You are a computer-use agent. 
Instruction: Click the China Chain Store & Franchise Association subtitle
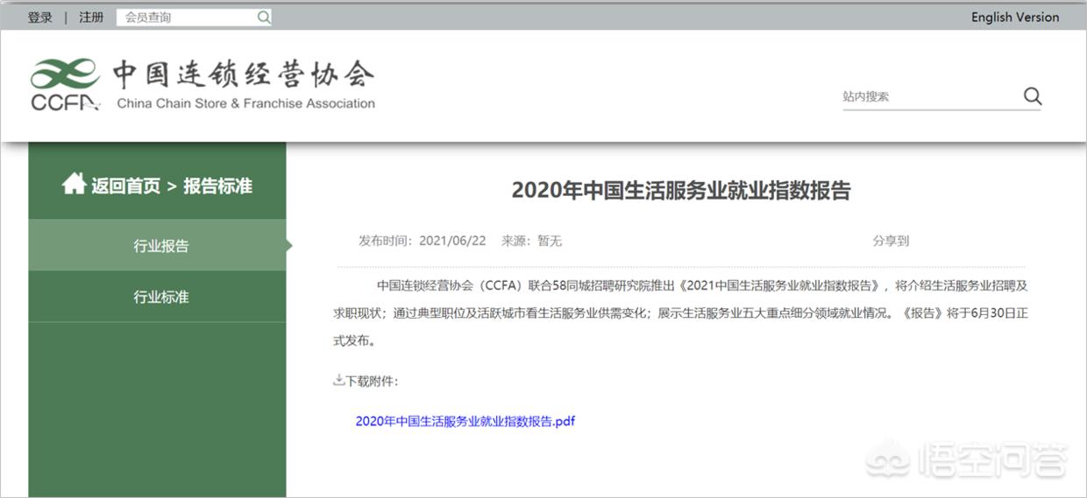[245, 103]
